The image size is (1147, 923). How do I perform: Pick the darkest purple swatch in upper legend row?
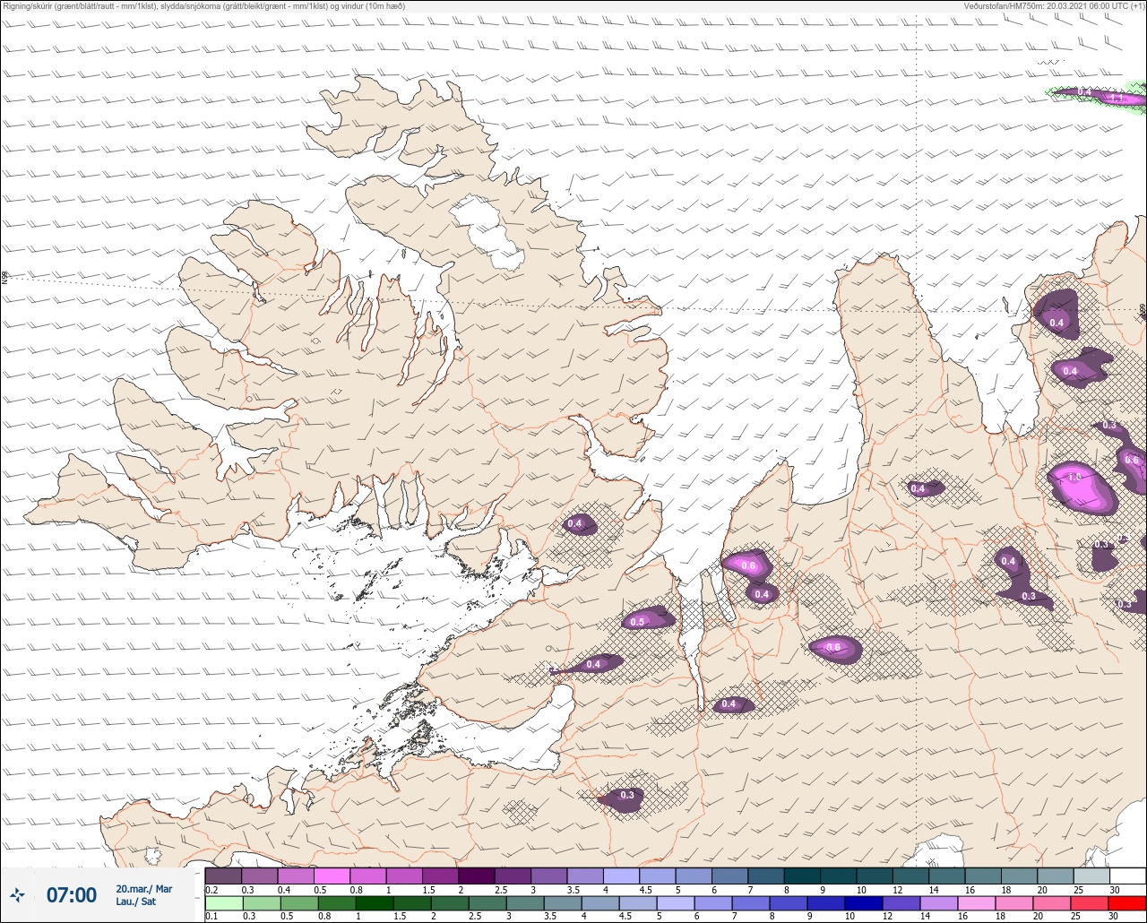(477, 876)
